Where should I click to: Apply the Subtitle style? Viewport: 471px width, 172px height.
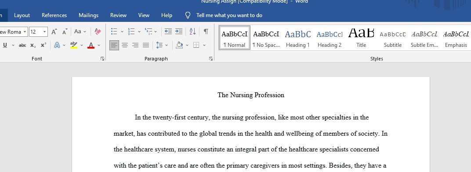pos(393,38)
